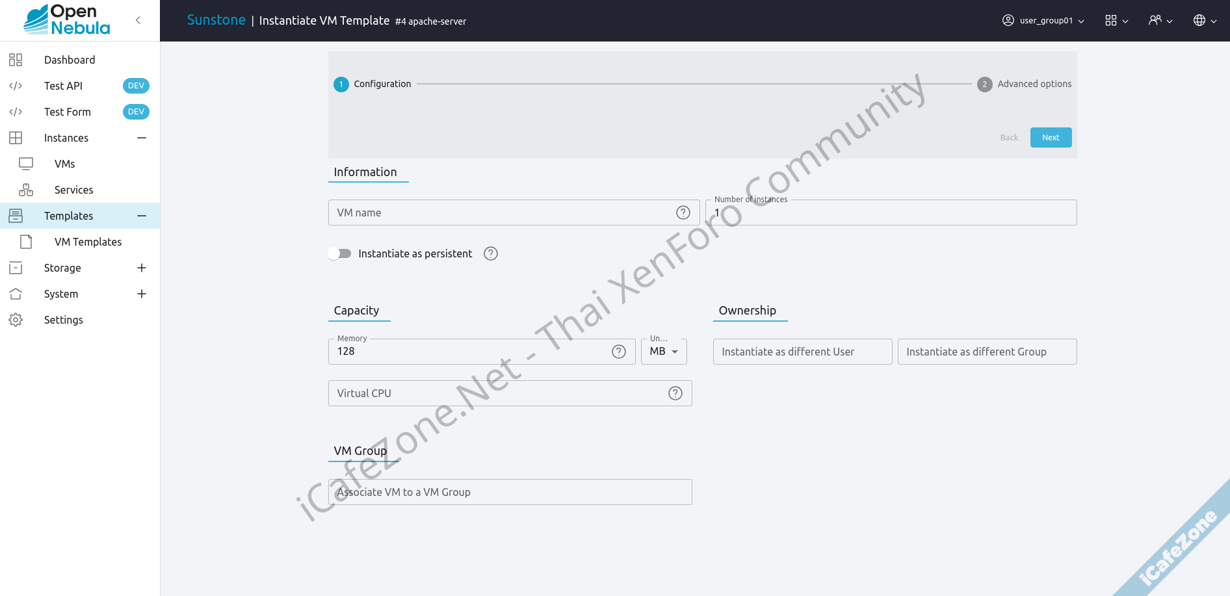Image resolution: width=1230 pixels, height=596 pixels.
Task: Expand the System menu section
Action: point(142,294)
